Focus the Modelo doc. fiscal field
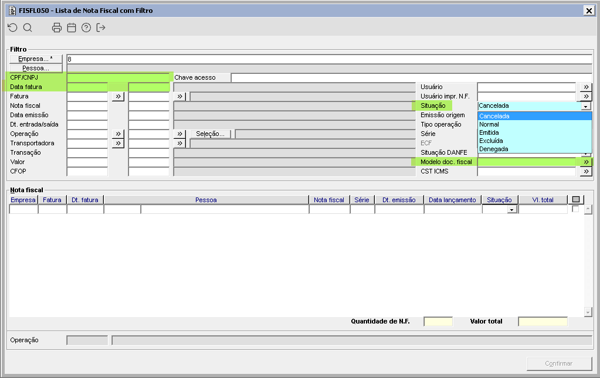This screenshot has width=600, height=378. point(527,162)
